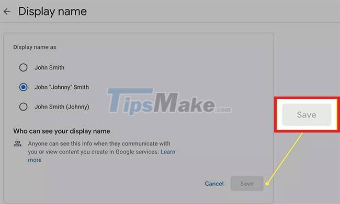Click the people icon beside visibility info
The width and height of the screenshot is (340, 204).
[18, 143]
